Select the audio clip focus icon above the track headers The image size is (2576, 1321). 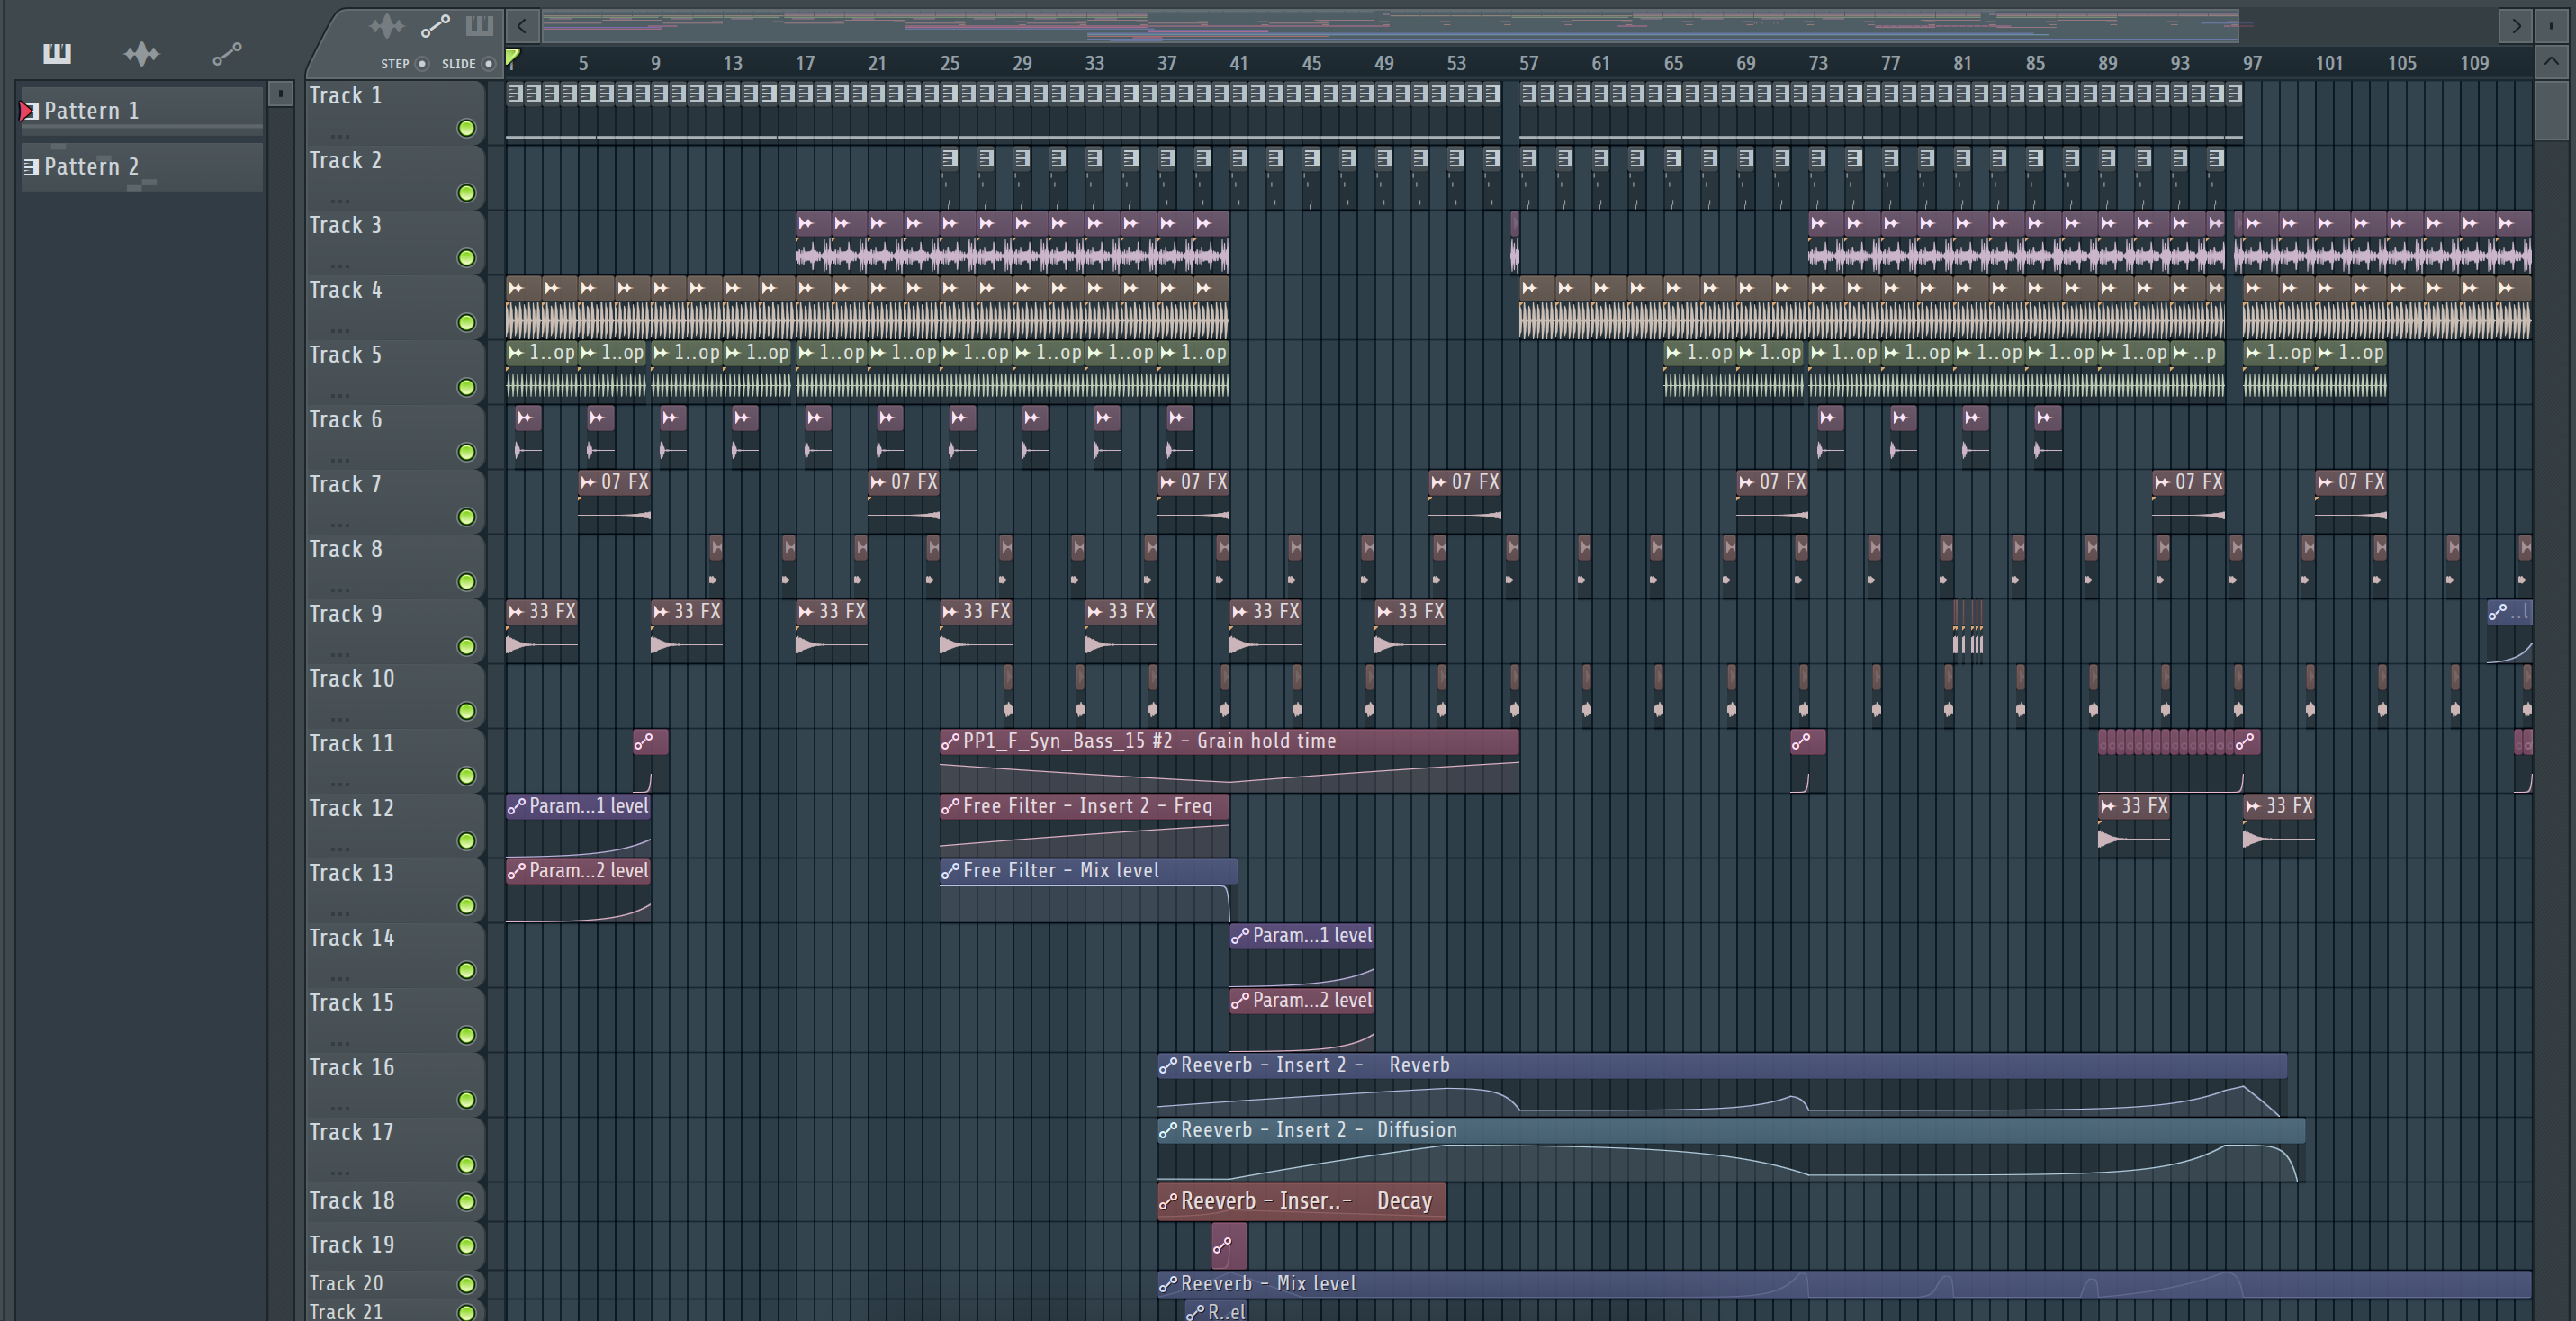click(387, 26)
